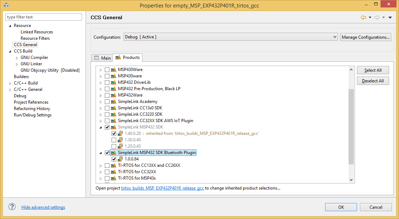Click the SimpleLink Academy product icon
The image size is (399, 219).
click(x=113, y=102)
